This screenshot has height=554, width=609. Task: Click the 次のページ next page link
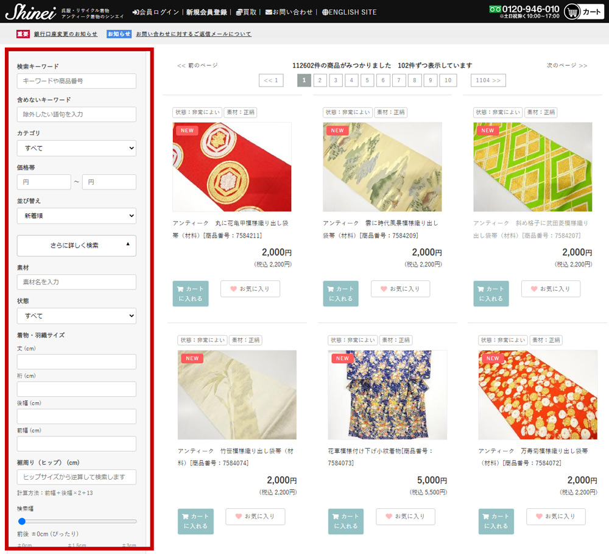point(566,65)
